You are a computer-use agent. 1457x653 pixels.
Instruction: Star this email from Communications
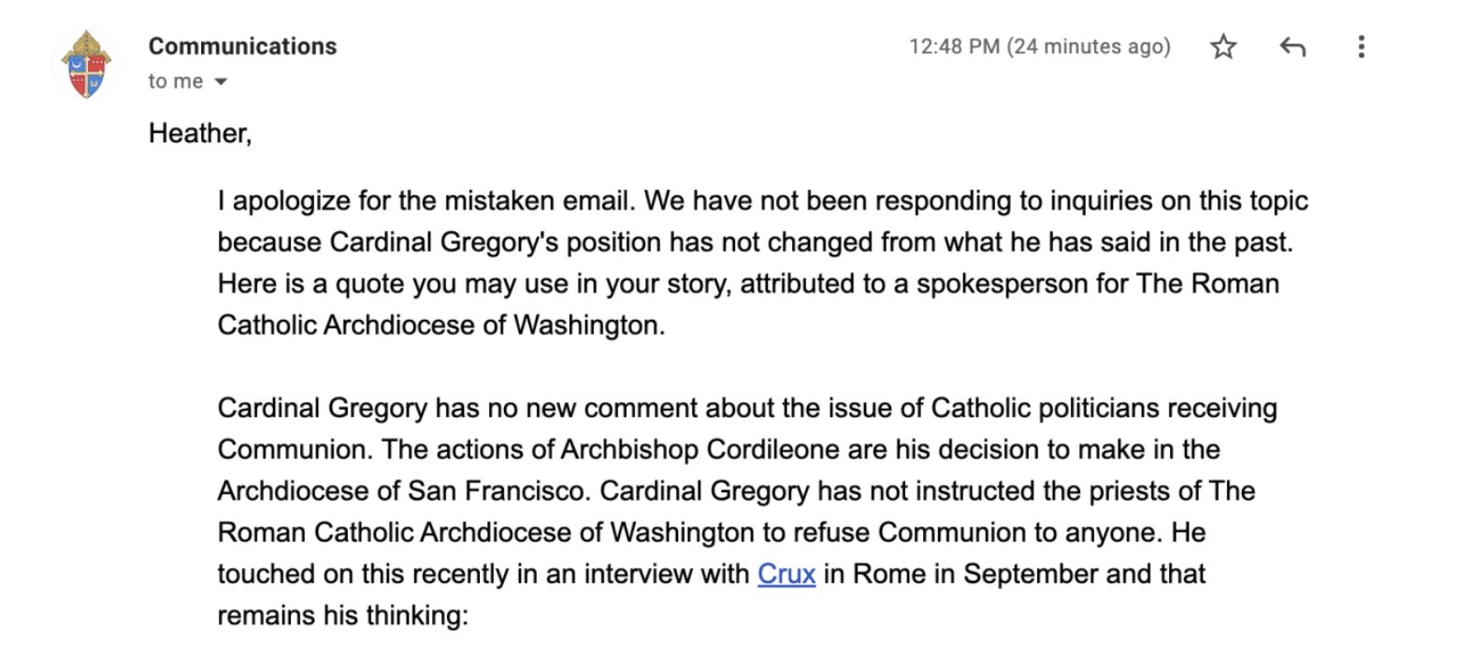[x=1223, y=47]
